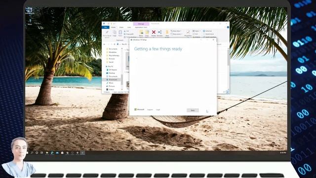Click Edit in the Open group
Screen dimensions: 316x178
(x=196, y=34)
